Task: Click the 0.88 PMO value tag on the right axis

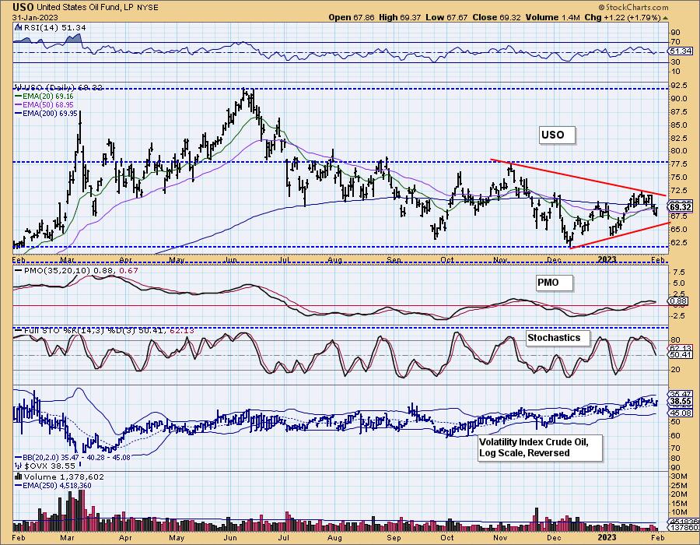Action: coord(679,301)
